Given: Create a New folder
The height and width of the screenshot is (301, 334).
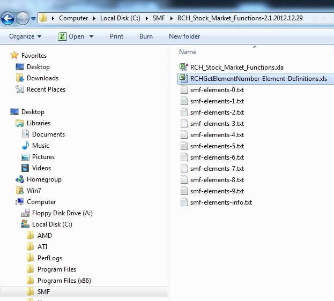Looking at the screenshot, I should coord(184,36).
